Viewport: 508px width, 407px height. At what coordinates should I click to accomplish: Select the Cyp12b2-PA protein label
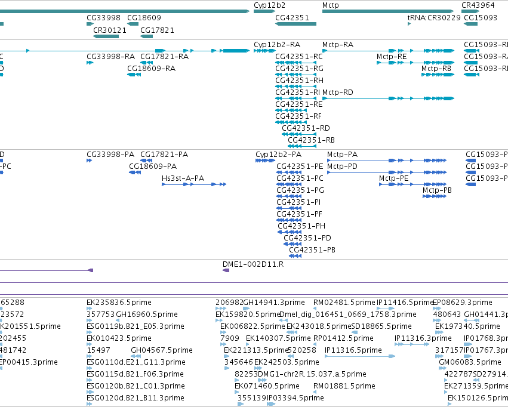278,155
